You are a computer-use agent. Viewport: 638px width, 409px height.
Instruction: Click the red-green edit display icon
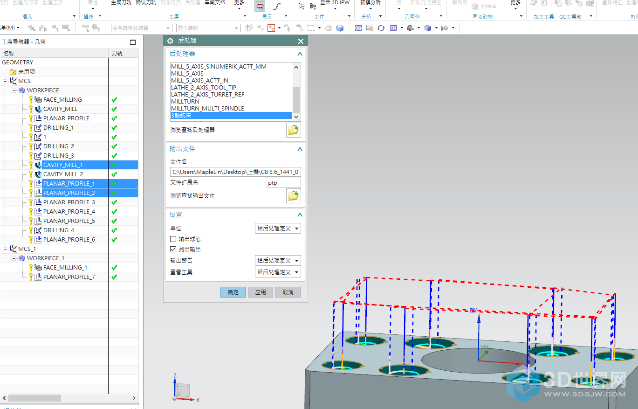445,28
